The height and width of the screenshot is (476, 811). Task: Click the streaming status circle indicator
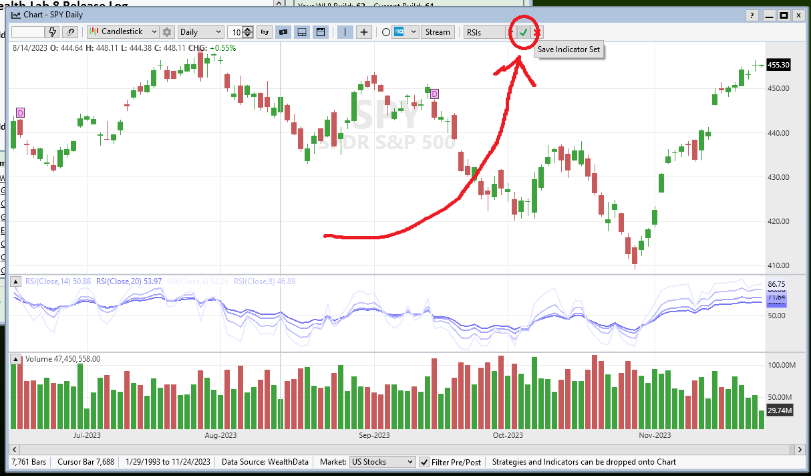385,31
